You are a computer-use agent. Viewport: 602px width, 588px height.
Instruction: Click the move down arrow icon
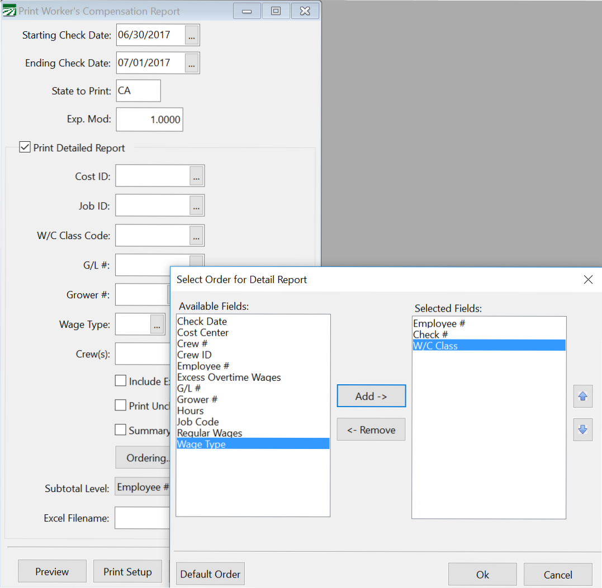pyautogui.click(x=582, y=429)
